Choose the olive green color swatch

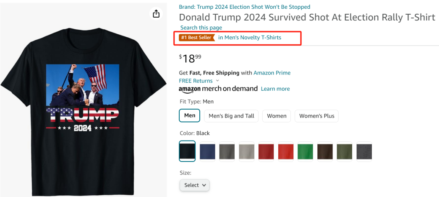(x=345, y=151)
